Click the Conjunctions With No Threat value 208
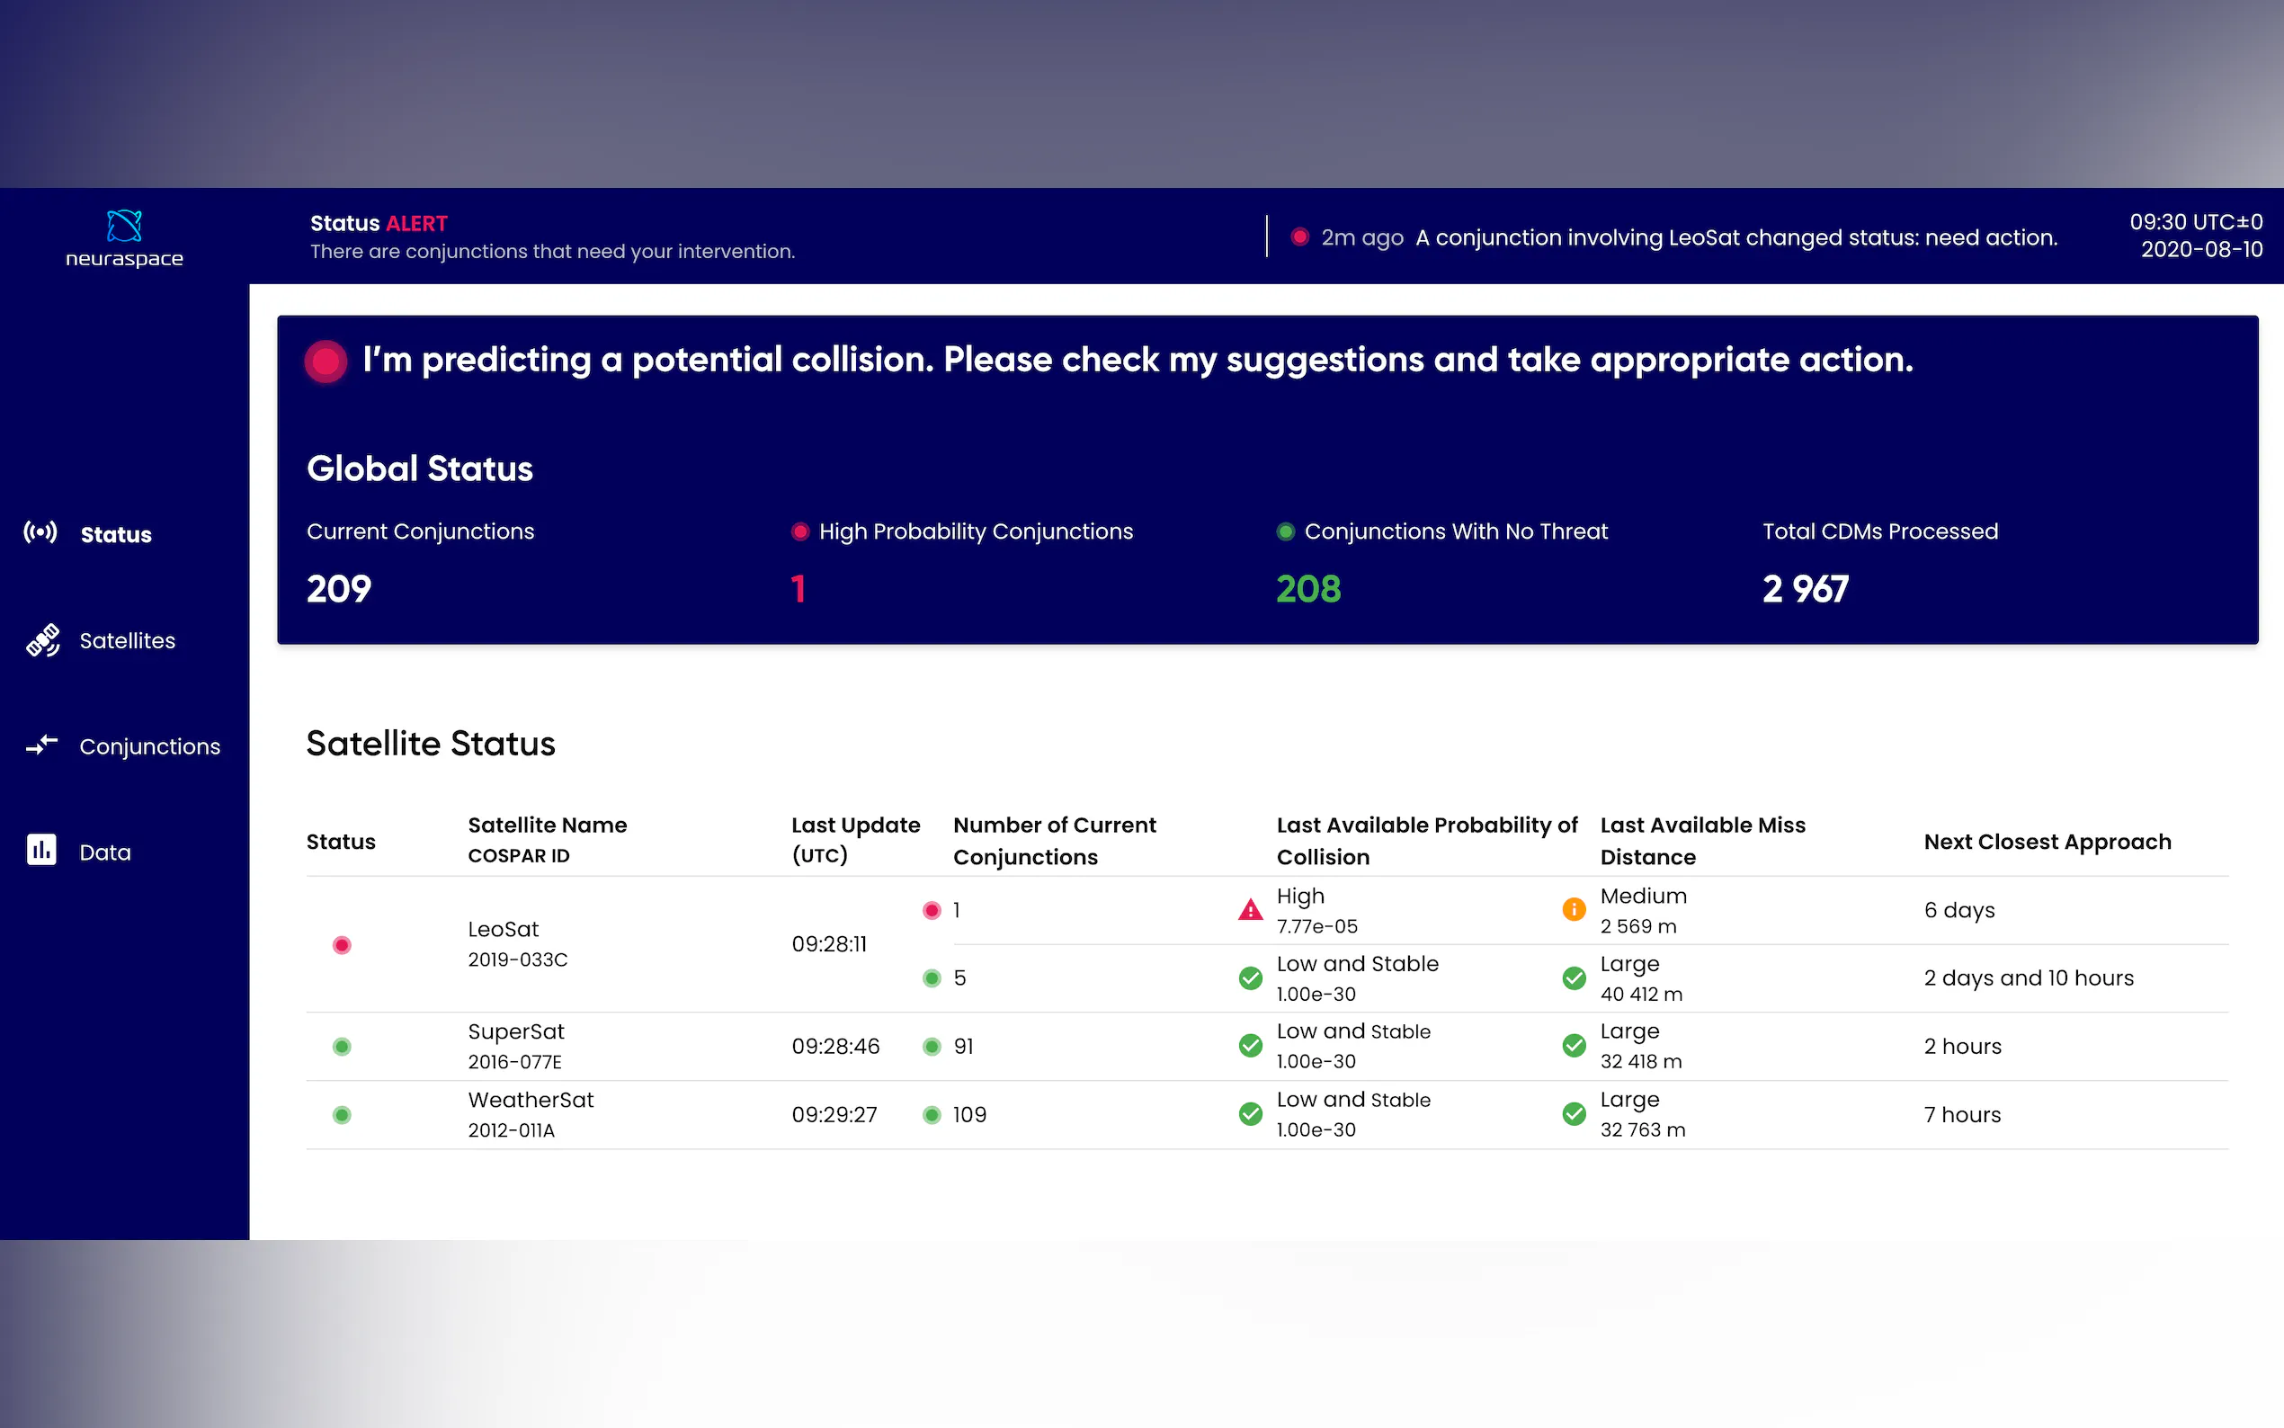This screenshot has width=2284, height=1428. tap(1307, 589)
